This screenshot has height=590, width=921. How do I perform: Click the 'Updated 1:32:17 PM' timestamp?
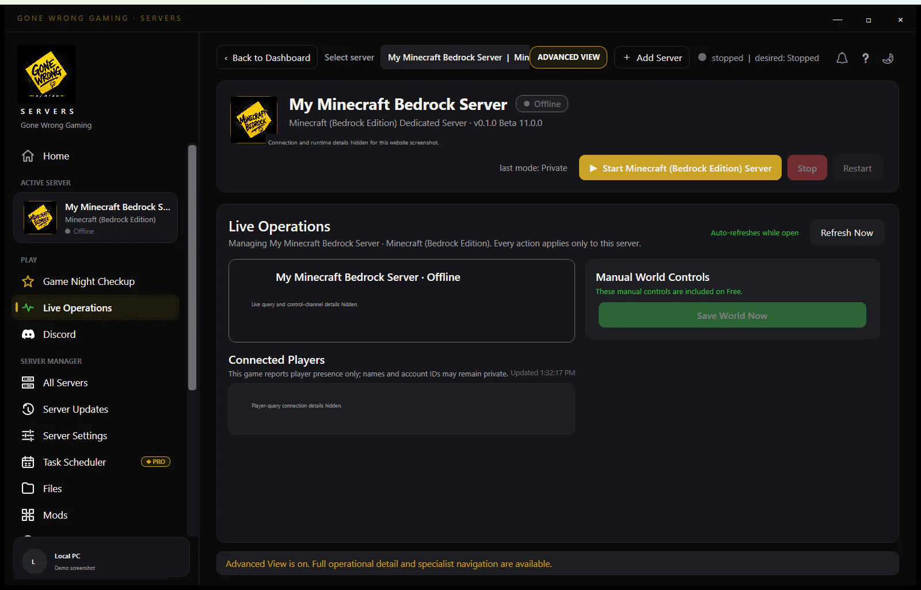coord(543,373)
